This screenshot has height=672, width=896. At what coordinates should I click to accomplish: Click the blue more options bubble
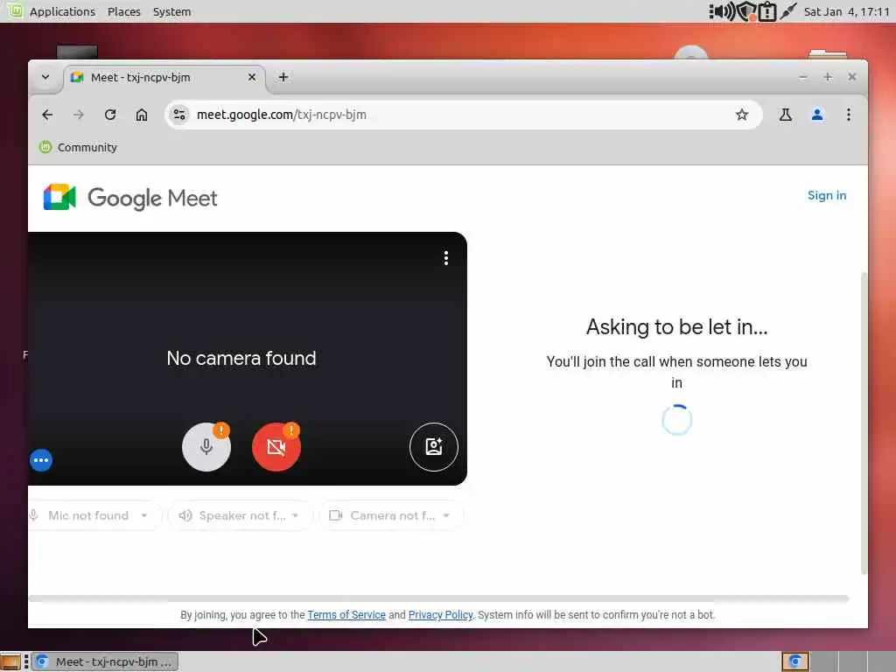pos(41,460)
